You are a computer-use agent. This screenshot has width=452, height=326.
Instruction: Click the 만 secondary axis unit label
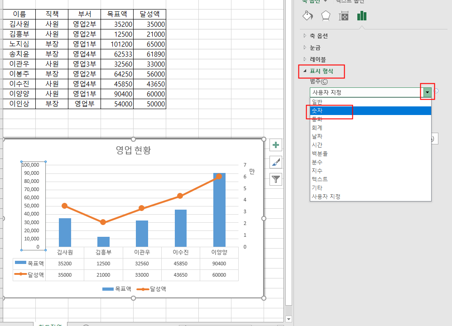pyautogui.click(x=252, y=172)
